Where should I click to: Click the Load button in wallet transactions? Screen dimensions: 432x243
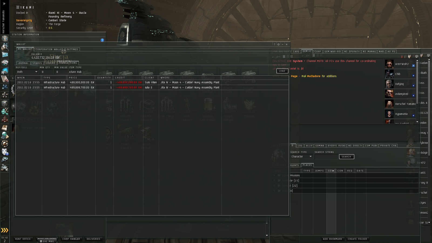point(282,71)
